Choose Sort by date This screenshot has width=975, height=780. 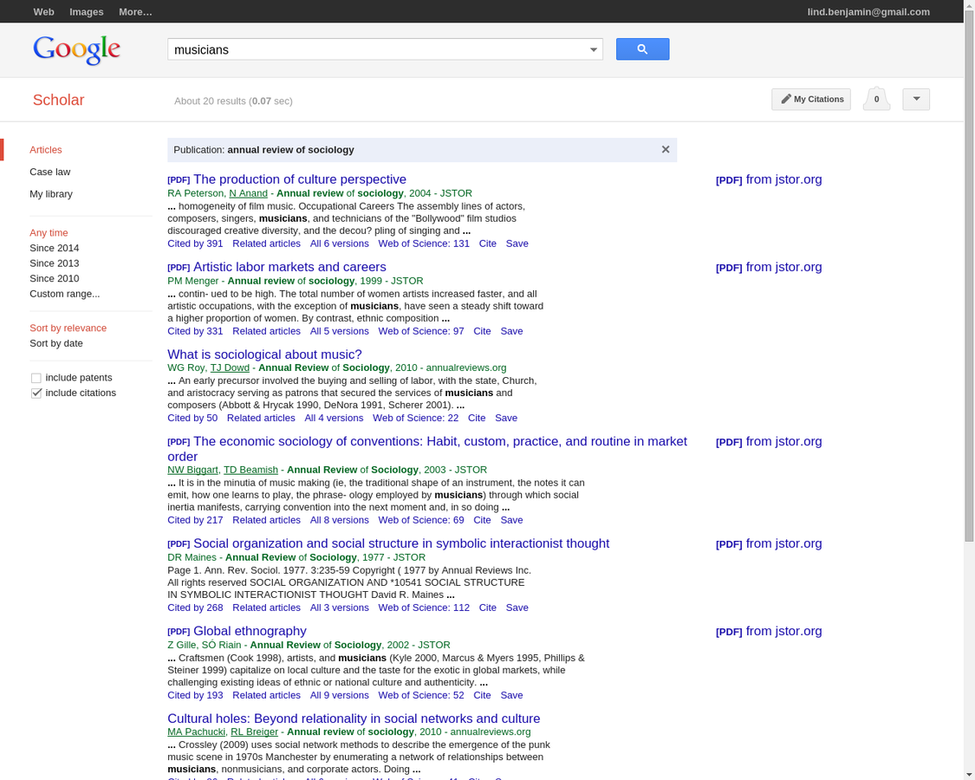56,343
